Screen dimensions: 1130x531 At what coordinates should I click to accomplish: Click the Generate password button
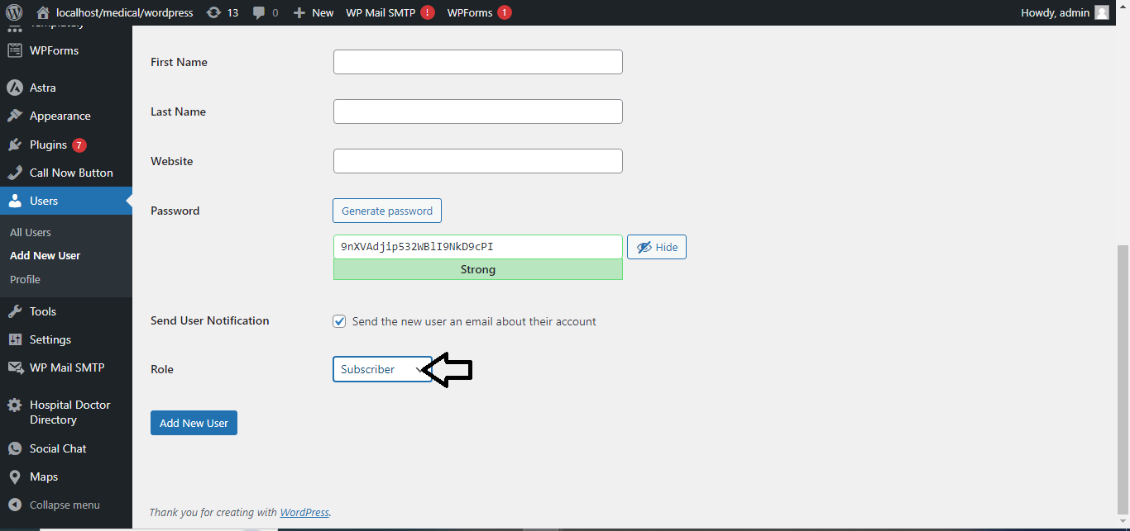click(x=387, y=211)
